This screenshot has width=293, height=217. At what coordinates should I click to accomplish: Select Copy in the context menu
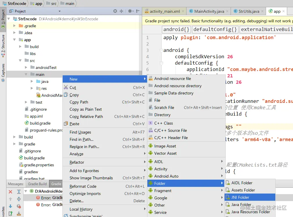click(x=105, y=95)
